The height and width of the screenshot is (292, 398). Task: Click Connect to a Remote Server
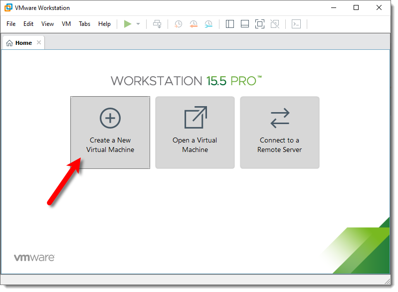(280, 133)
